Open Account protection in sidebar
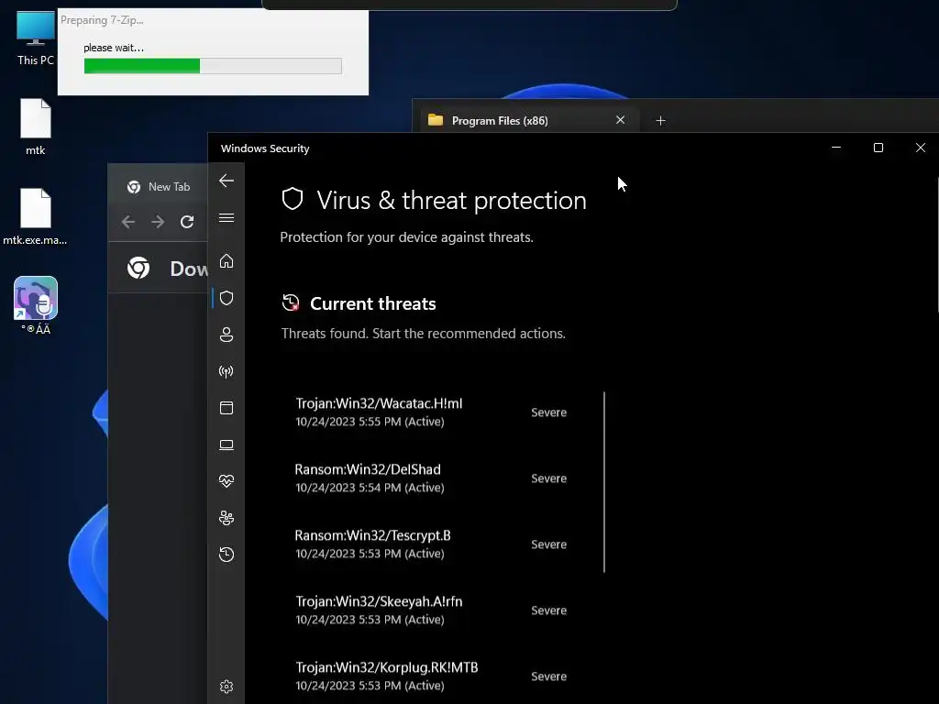The image size is (939, 704). pyautogui.click(x=226, y=335)
